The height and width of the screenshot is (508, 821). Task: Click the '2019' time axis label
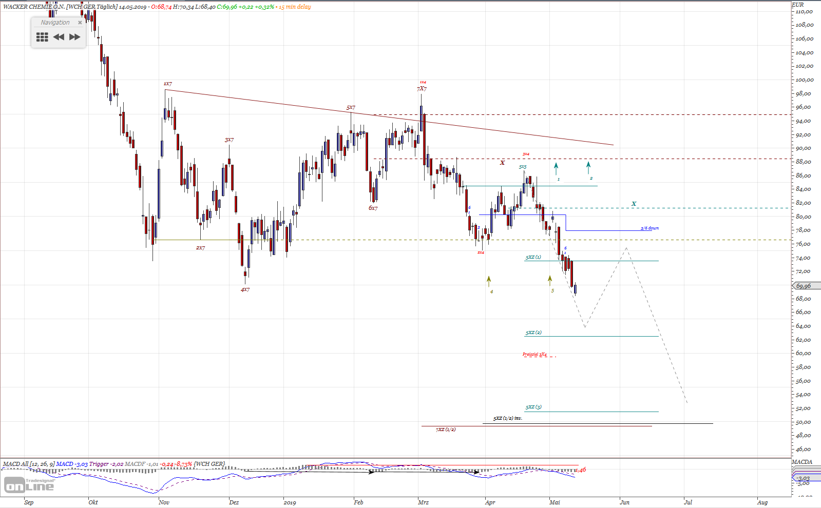click(x=290, y=502)
